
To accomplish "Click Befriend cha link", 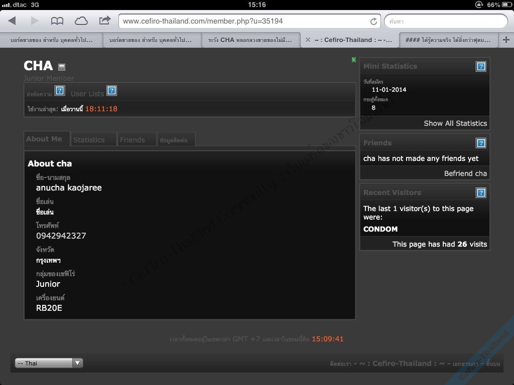I will point(465,173).
